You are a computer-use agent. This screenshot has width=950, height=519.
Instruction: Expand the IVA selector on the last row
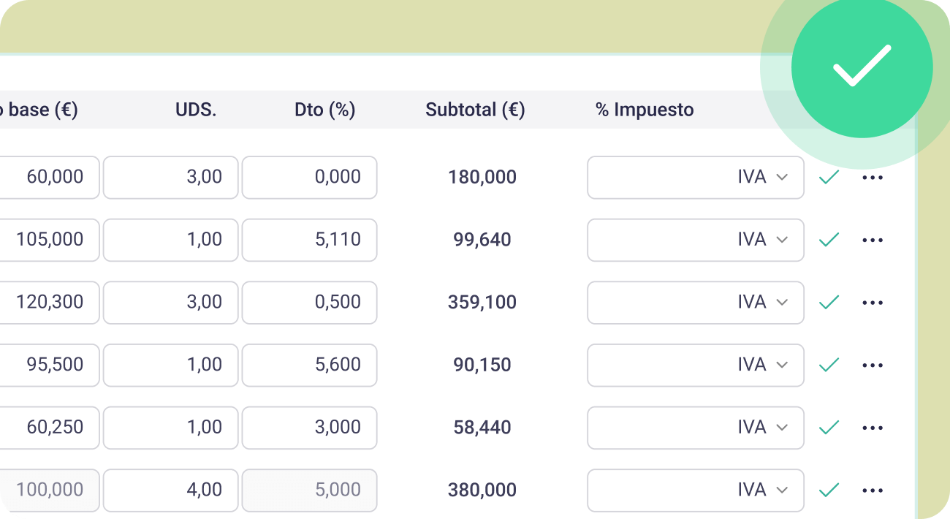coord(694,490)
